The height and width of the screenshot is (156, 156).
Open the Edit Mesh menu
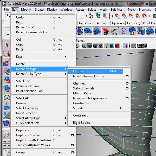tap(118, 10)
